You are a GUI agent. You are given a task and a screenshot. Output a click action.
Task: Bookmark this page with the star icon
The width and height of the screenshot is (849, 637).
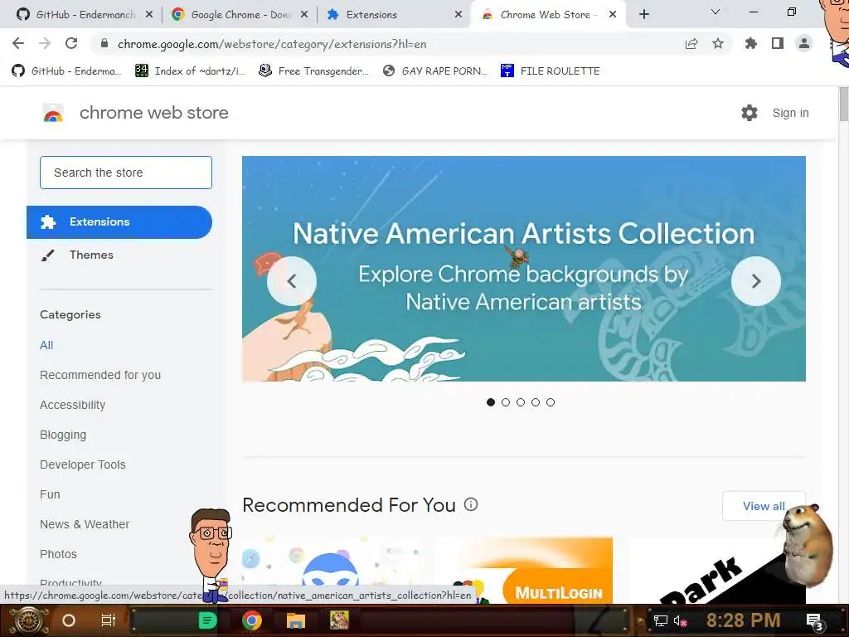718,43
